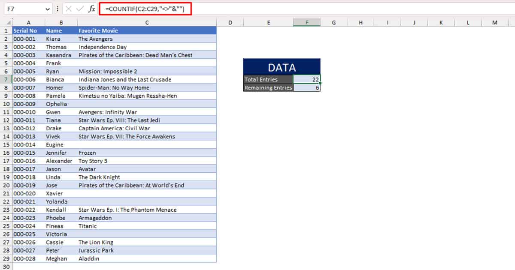Select the Name Box displaying F7
515x270 pixels.
point(24,8)
